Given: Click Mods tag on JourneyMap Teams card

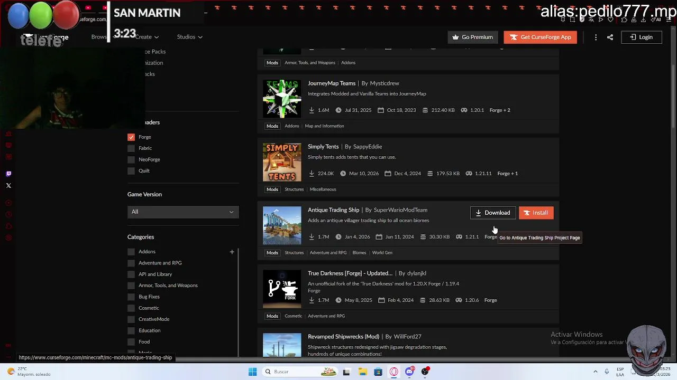Looking at the screenshot, I should click(x=272, y=126).
